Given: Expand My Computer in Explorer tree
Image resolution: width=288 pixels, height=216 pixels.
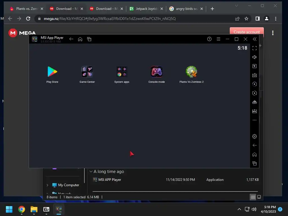Looking at the screenshot, I should (x=47, y=185).
